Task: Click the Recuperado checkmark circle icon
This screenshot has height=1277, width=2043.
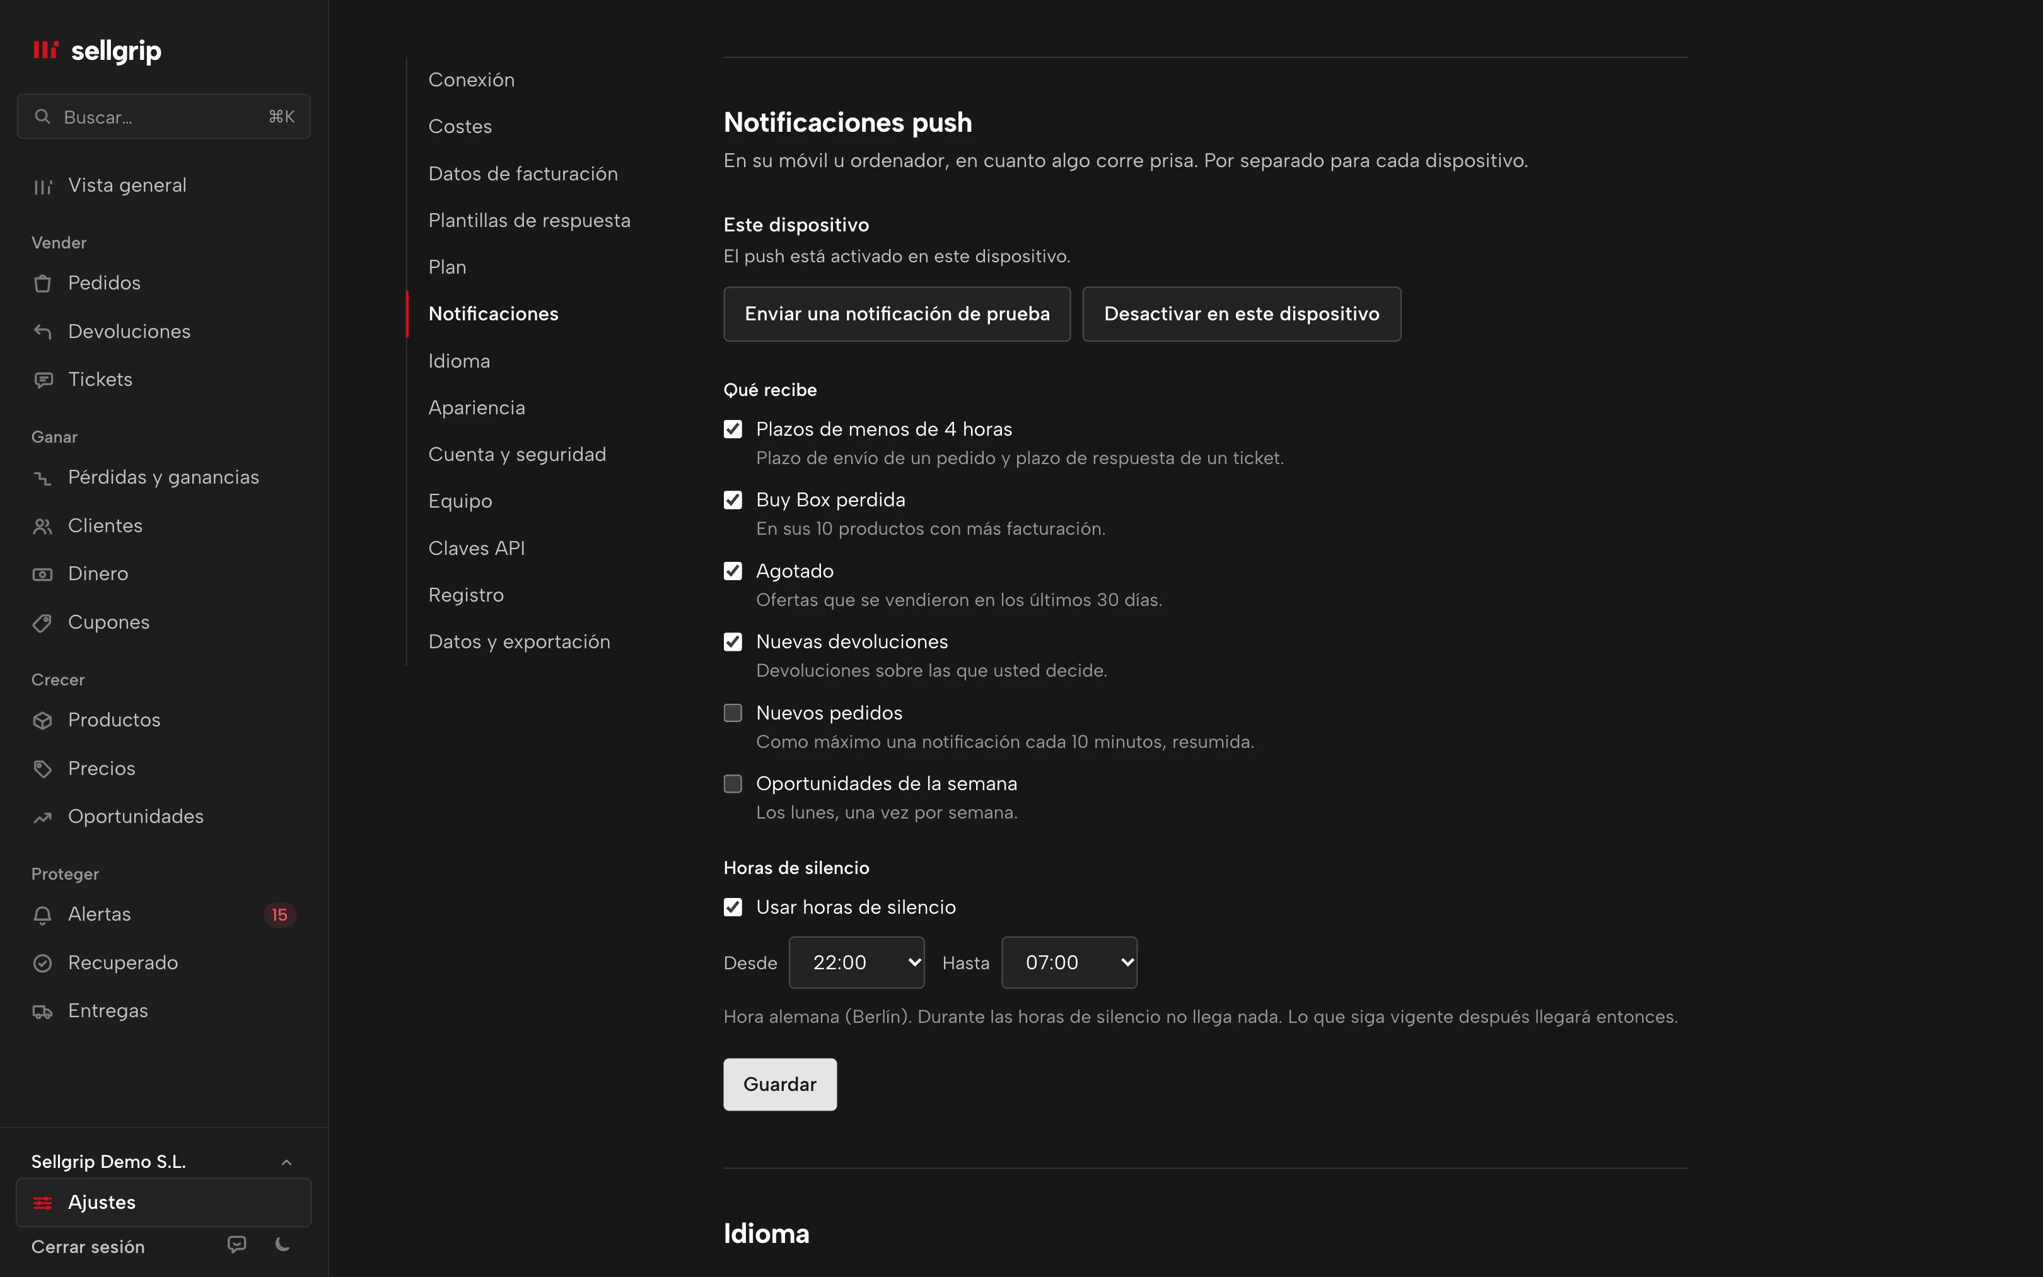Action: click(42, 963)
